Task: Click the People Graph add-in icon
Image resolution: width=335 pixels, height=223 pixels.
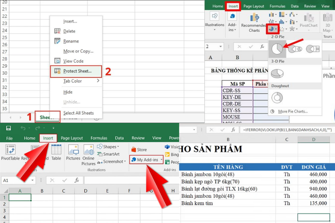Action: tap(167, 162)
